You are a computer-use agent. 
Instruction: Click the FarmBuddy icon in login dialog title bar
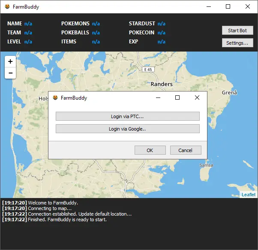click(55, 98)
